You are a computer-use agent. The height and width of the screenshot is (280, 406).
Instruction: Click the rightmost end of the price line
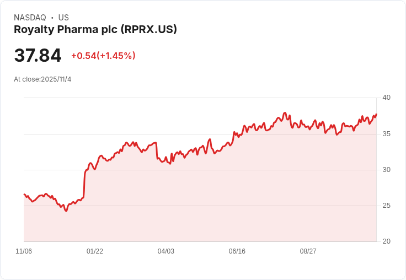pyautogui.click(x=376, y=115)
